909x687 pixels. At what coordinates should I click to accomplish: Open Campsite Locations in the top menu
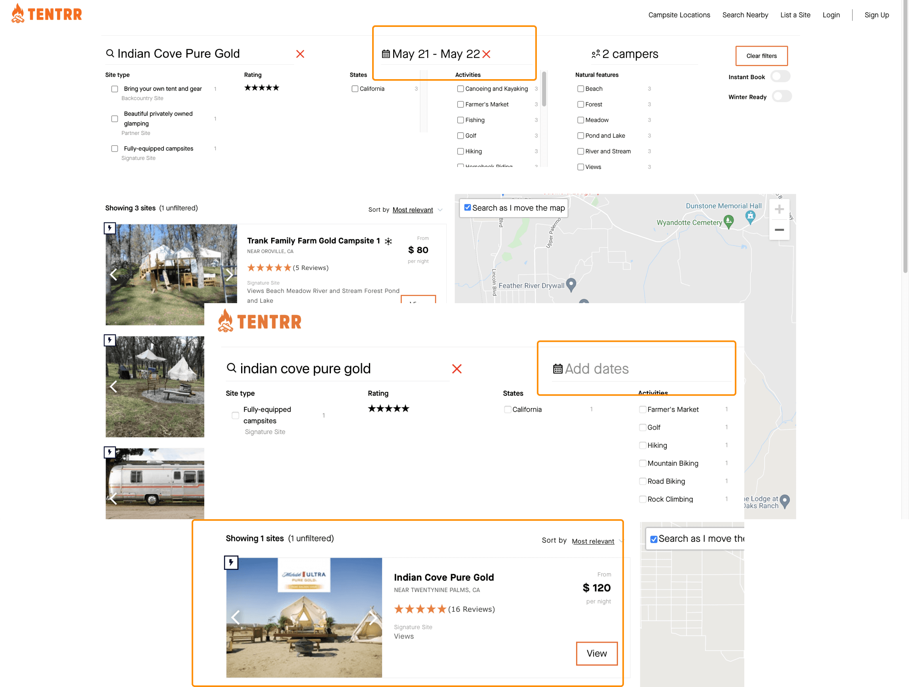pos(679,15)
